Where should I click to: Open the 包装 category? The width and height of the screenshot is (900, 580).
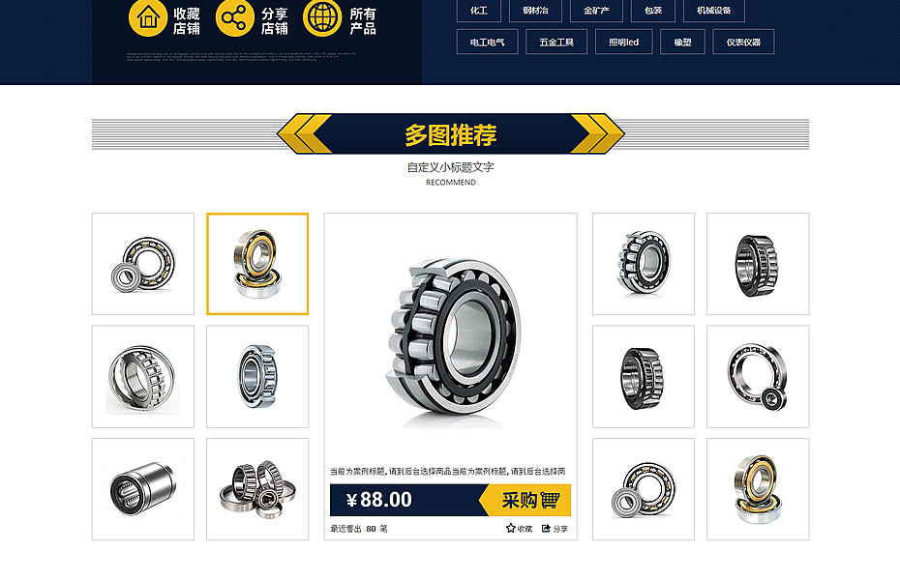pyautogui.click(x=653, y=11)
